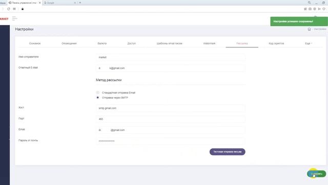Open the Рассылка settings tab

(x=242, y=43)
